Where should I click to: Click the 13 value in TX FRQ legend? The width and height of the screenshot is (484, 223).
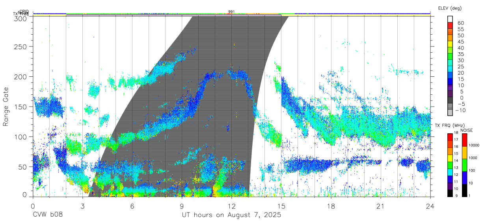point(456,168)
